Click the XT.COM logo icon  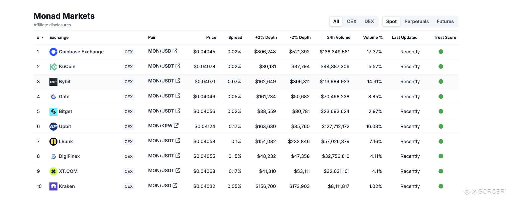(53, 171)
